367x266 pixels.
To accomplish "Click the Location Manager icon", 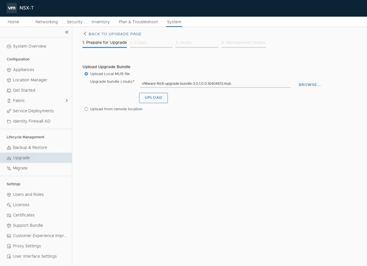I will pyautogui.click(x=9, y=80).
